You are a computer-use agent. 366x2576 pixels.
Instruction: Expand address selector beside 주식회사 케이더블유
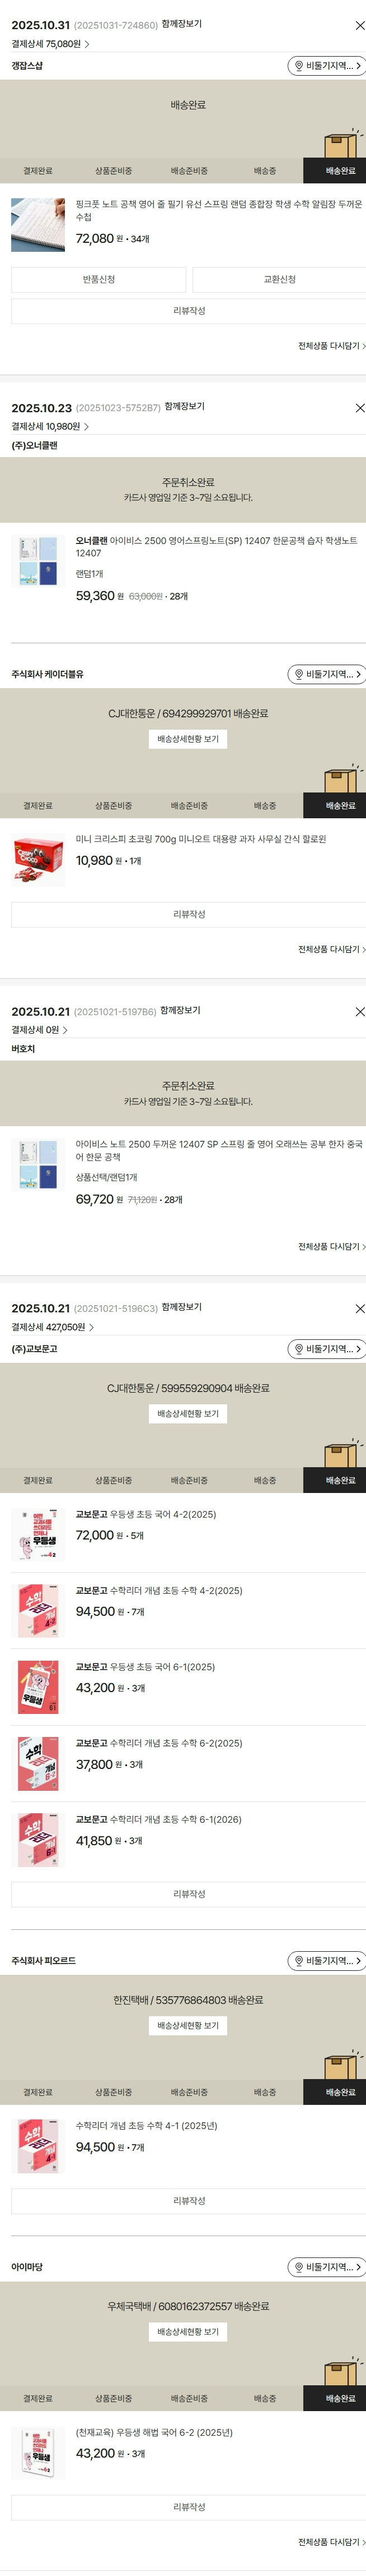coord(327,674)
